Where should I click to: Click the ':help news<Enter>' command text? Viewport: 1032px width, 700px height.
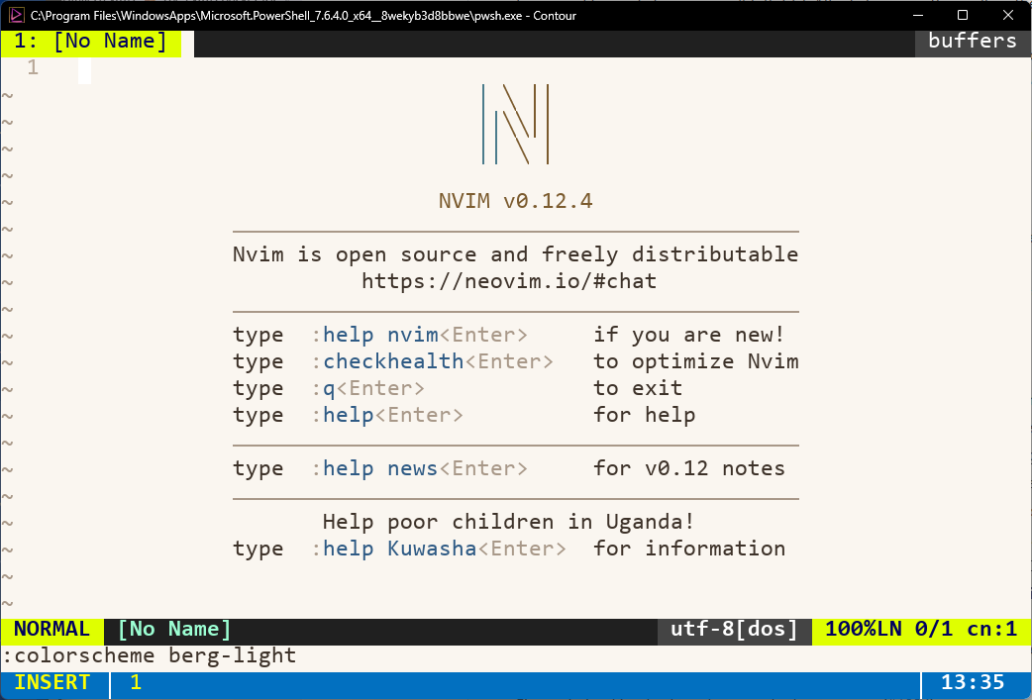tap(419, 468)
